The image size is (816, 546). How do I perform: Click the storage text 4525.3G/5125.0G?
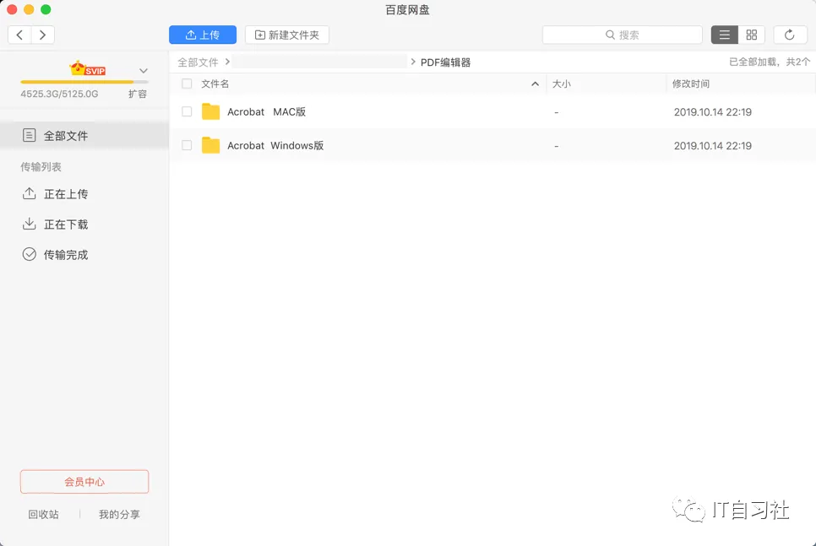(x=59, y=95)
